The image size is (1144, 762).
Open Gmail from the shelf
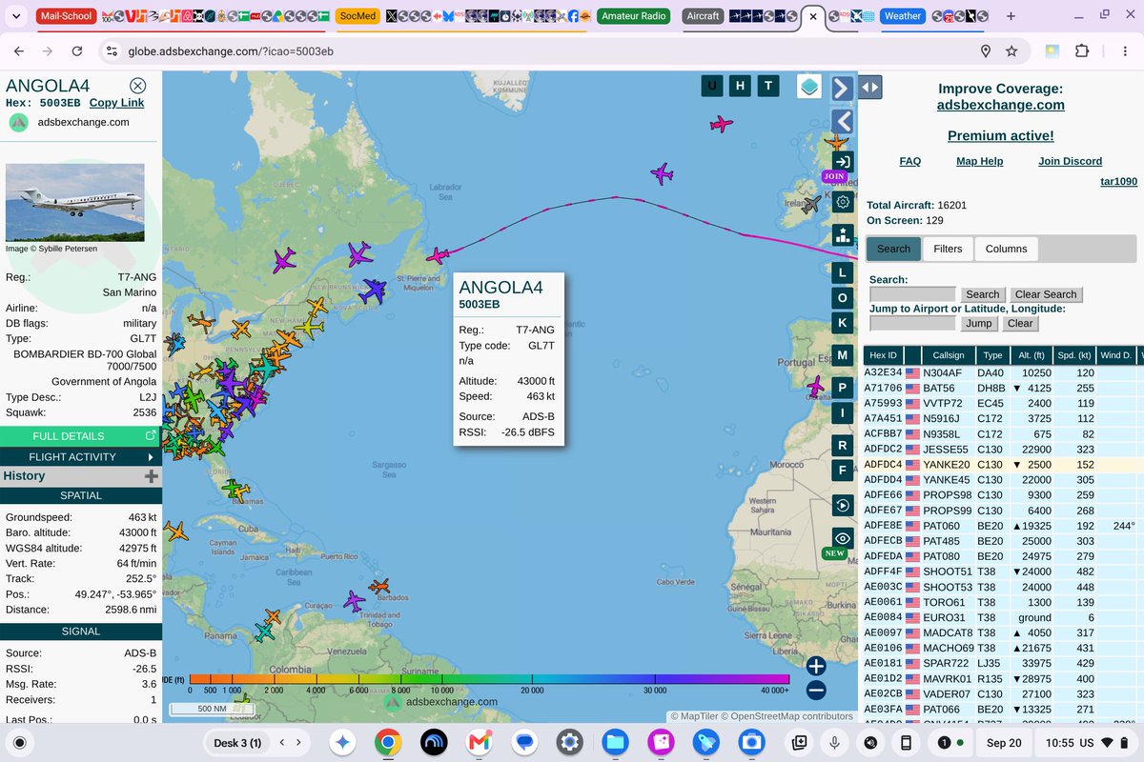pos(479,741)
